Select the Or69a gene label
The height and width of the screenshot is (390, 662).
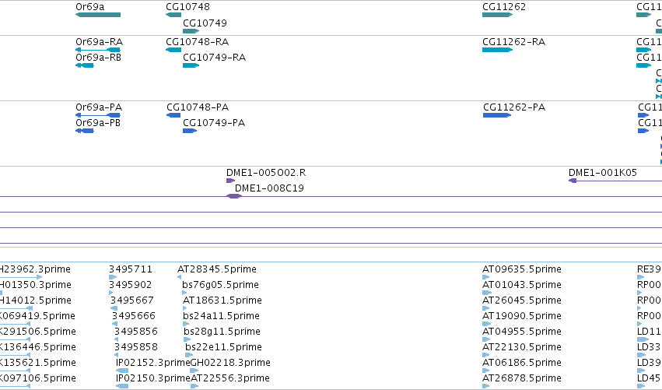coord(90,7)
